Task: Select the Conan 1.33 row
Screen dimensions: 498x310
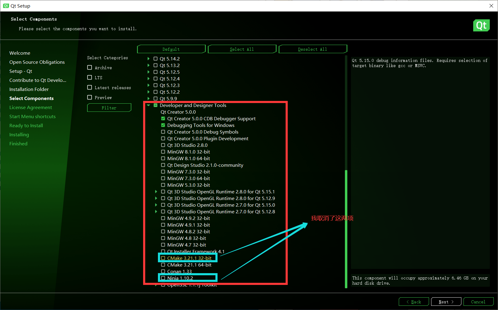Action: click(179, 271)
